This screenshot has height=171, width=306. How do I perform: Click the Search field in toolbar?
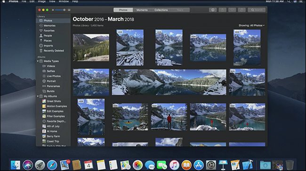[257, 10]
